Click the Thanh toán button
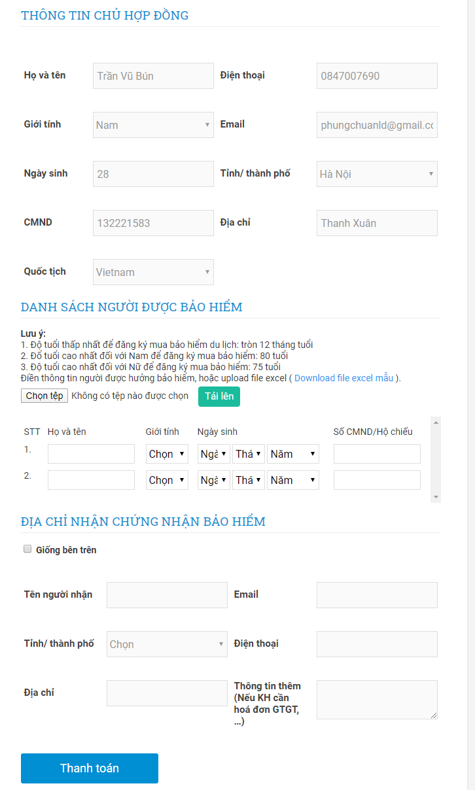The image size is (475, 790). 89,768
